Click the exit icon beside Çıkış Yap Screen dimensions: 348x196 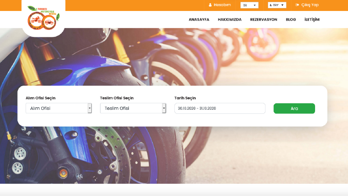click(297, 5)
